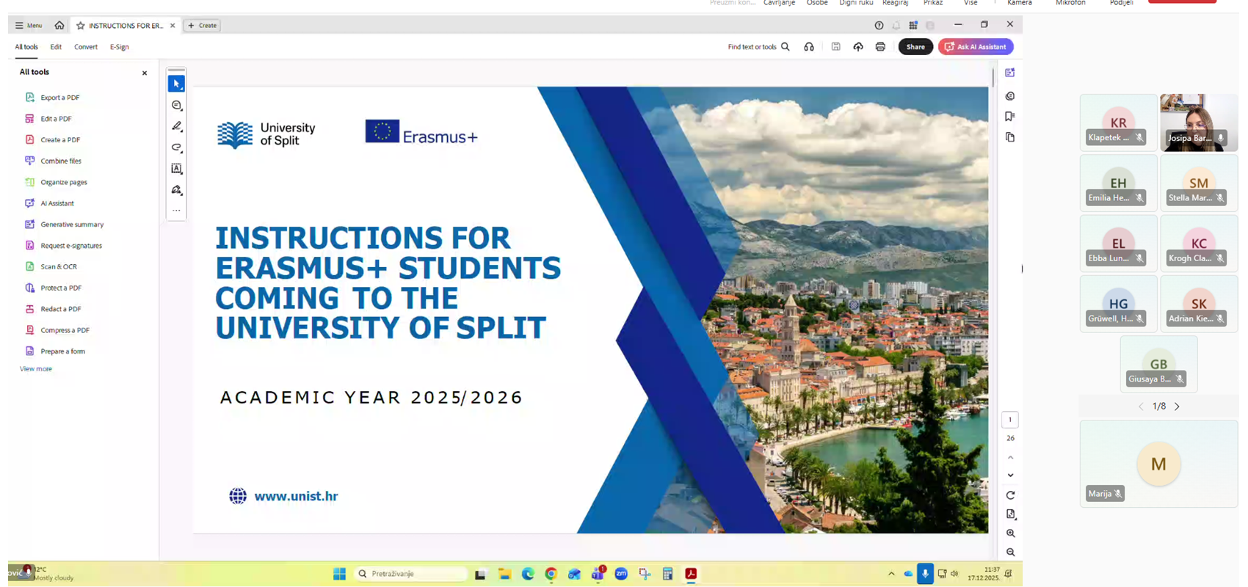
Task: Click the upload to cloud icon
Action: click(858, 47)
